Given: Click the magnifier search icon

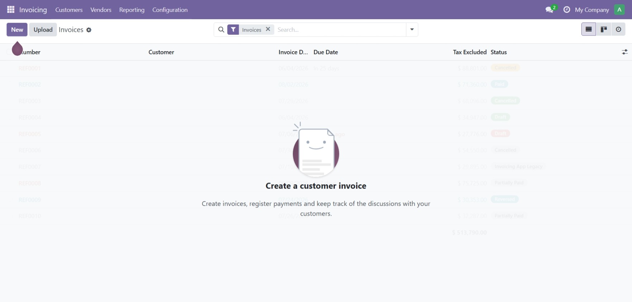Looking at the screenshot, I should pyautogui.click(x=221, y=30).
